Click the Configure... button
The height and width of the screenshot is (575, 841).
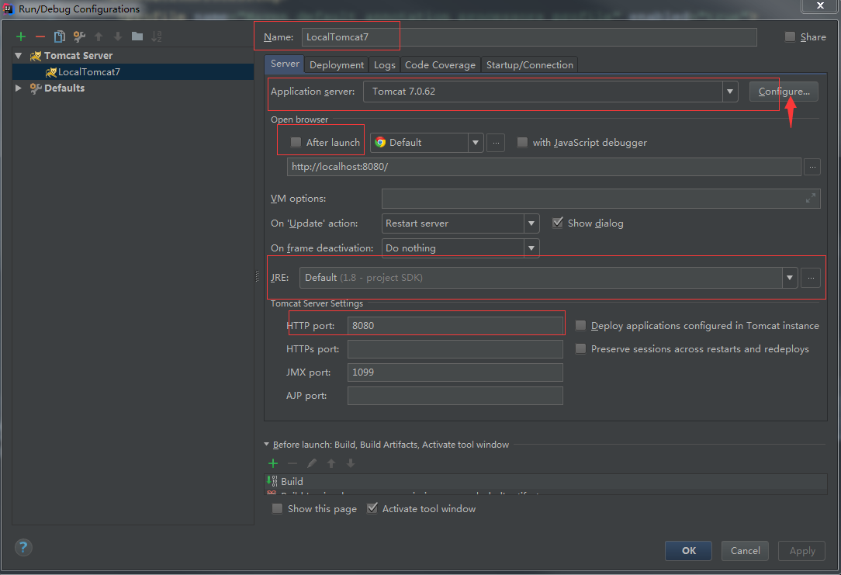tap(784, 92)
